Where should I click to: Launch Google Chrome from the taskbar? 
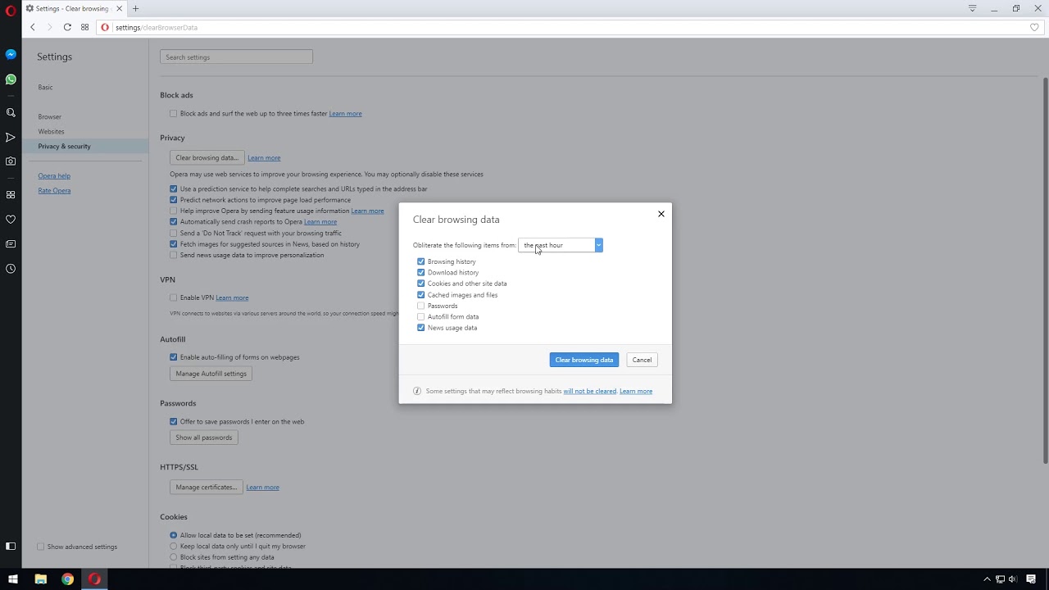point(67,579)
